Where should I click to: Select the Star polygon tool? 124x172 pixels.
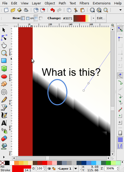pyautogui.click(x=4, y=84)
